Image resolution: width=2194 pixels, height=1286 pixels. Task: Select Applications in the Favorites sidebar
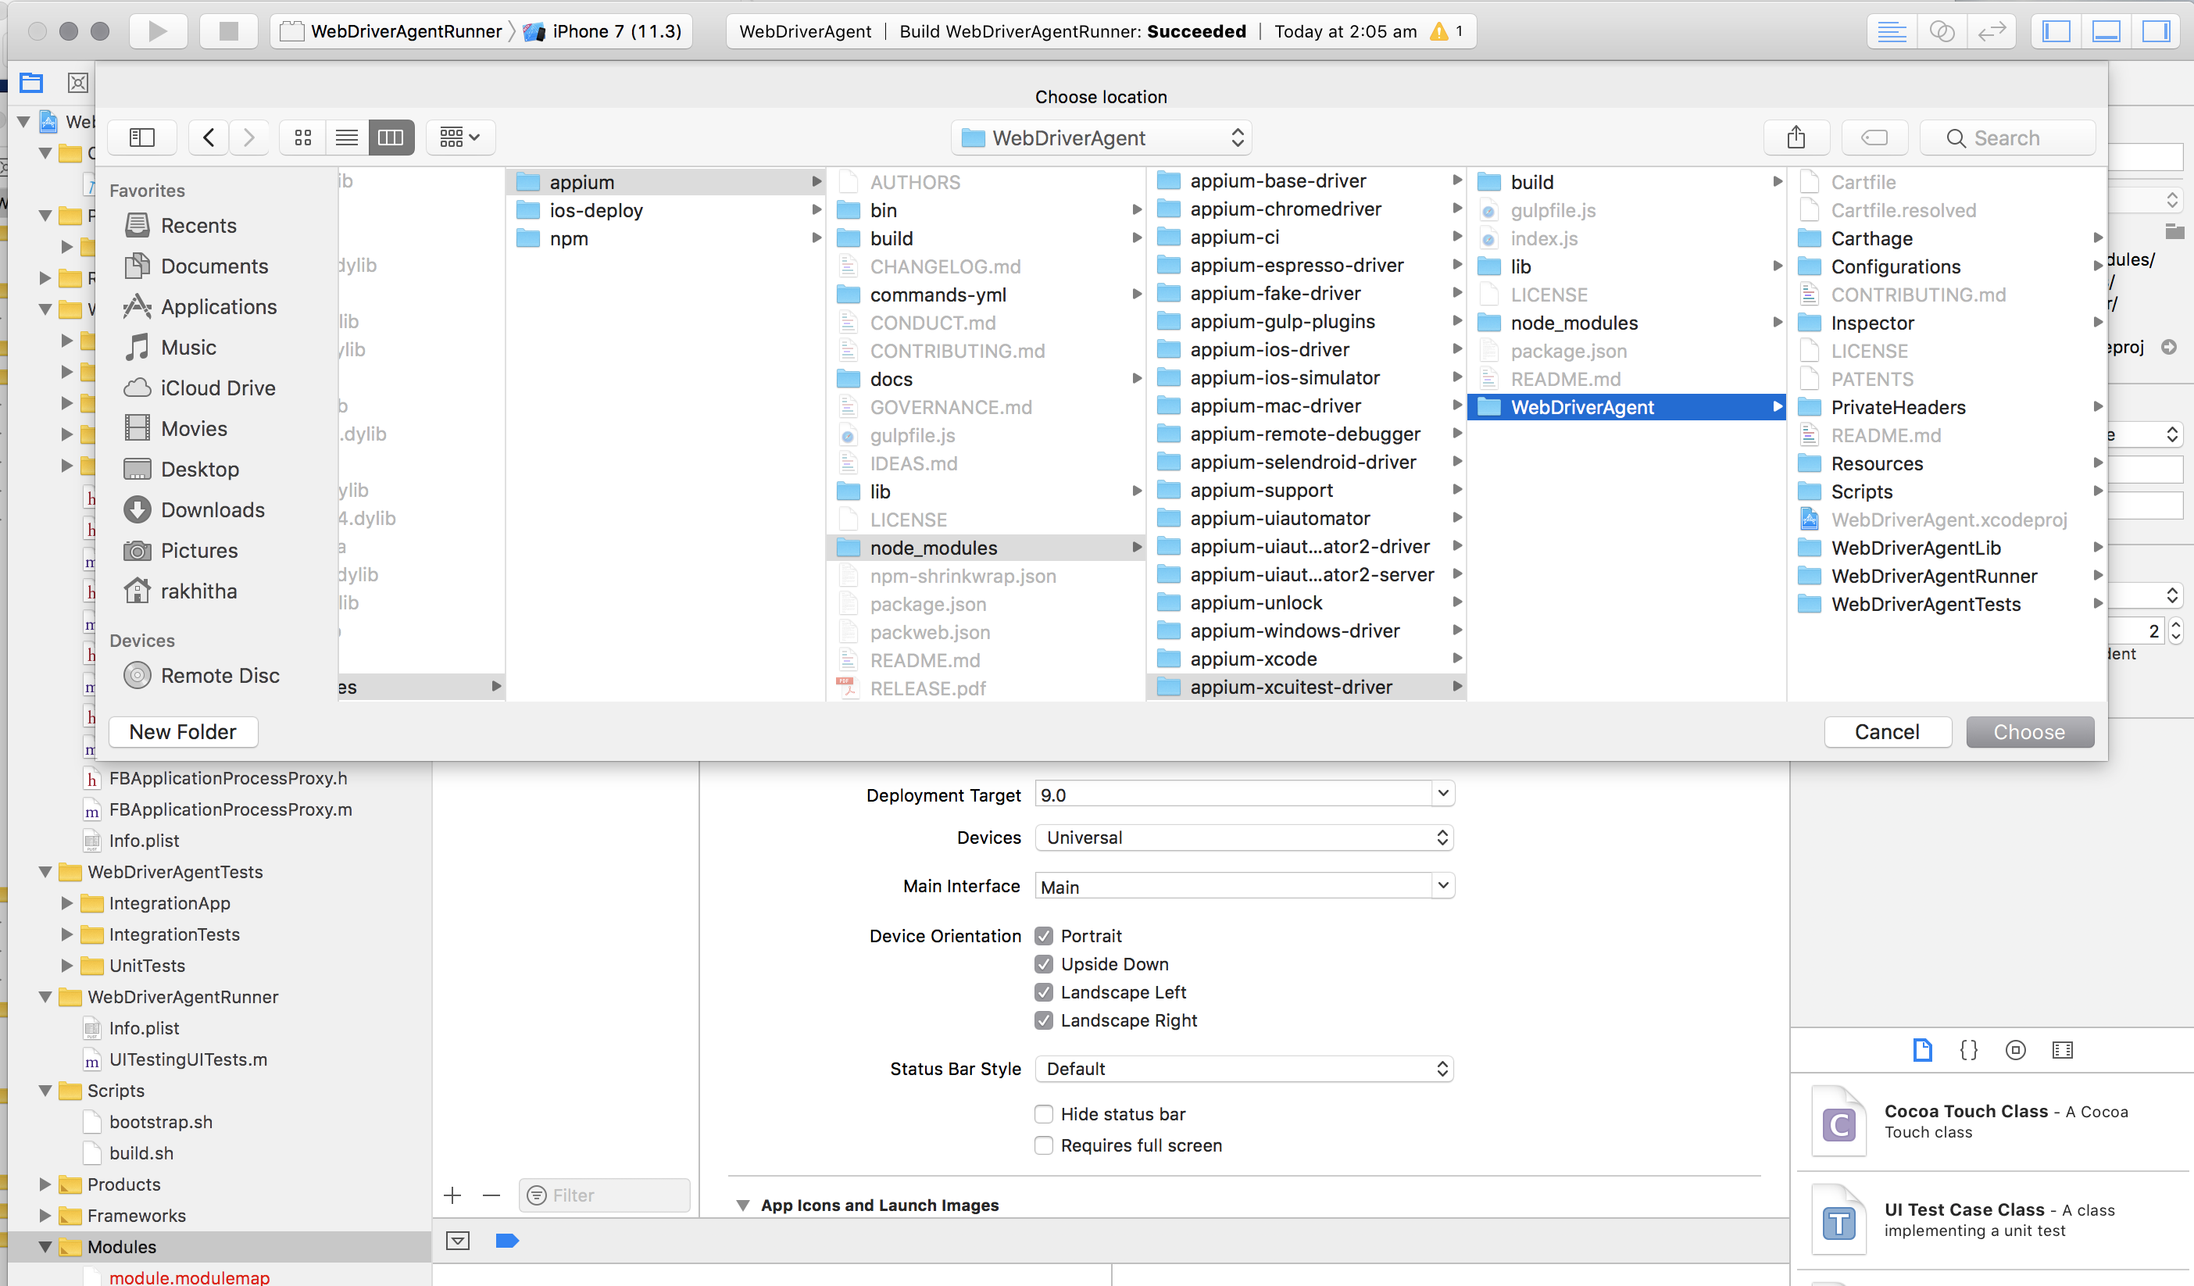219,307
